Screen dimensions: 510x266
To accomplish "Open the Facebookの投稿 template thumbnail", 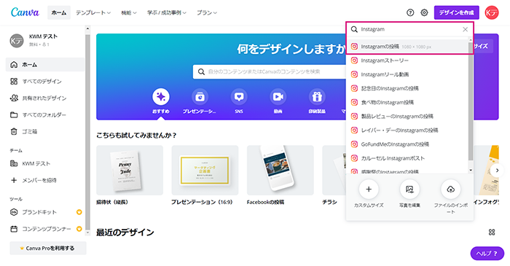I will [x=280, y=171].
